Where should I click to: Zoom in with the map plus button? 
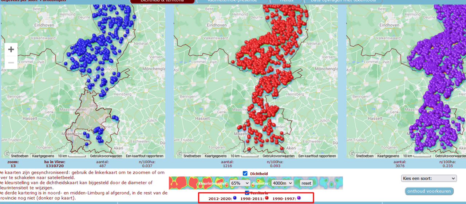tap(11, 49)
